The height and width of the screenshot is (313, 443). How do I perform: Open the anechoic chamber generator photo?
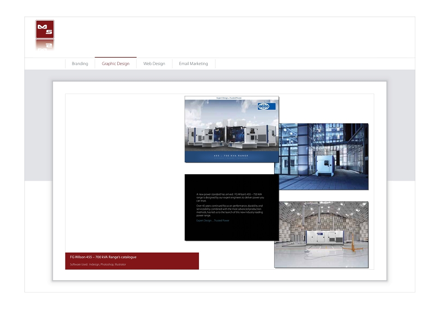(321, 235)
